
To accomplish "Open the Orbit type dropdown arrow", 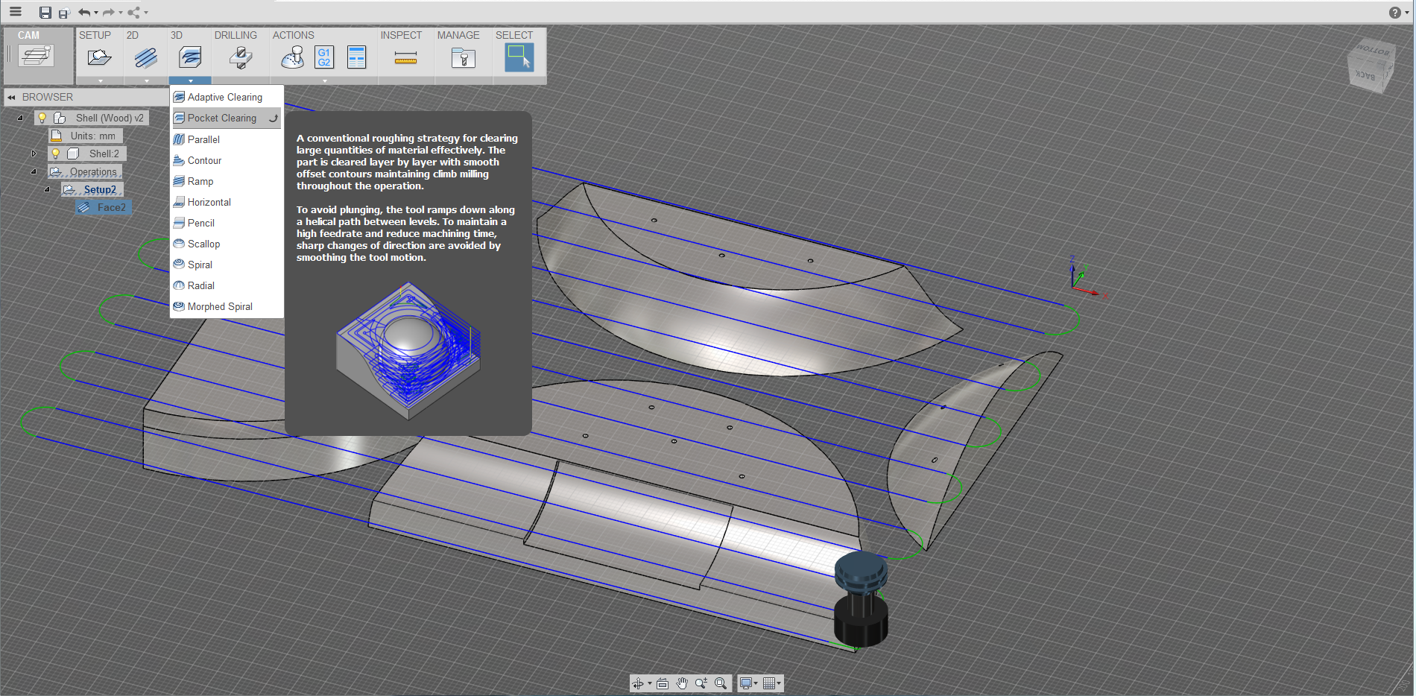I will [649, 683].
